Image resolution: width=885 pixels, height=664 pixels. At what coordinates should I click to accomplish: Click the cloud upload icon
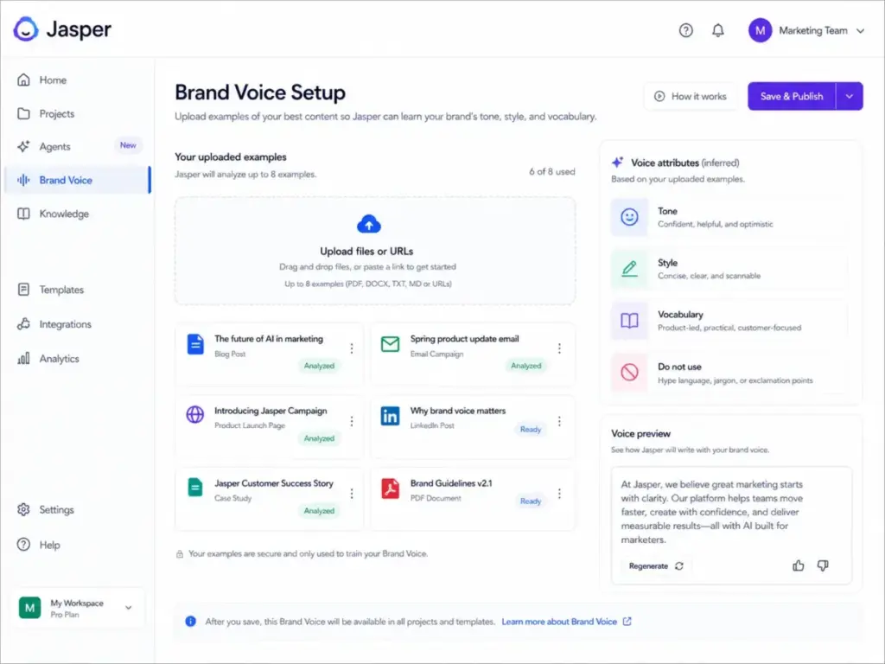(369, 224)
